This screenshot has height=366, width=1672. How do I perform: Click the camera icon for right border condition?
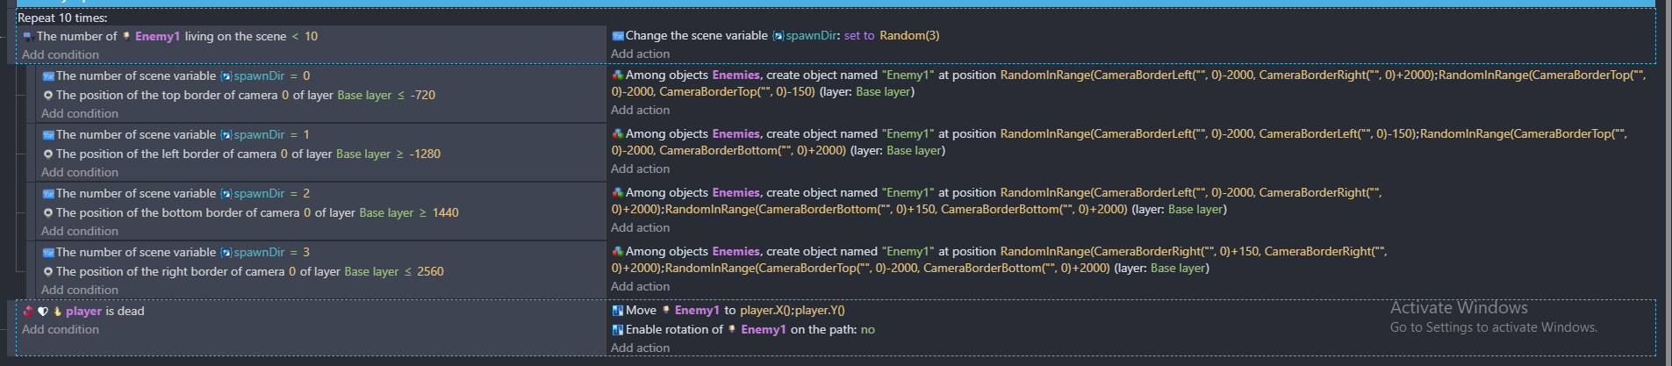coord(48,272)
